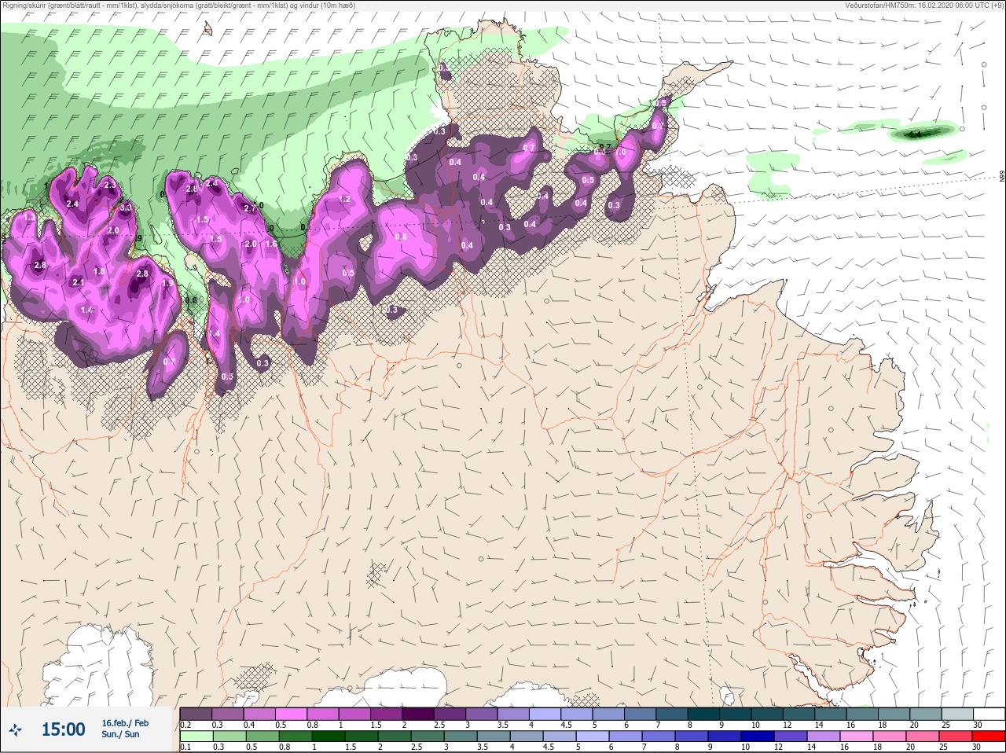
Task: Pick the navy blue 10 rain legend swatch
Action: click(x=757, y=736)
